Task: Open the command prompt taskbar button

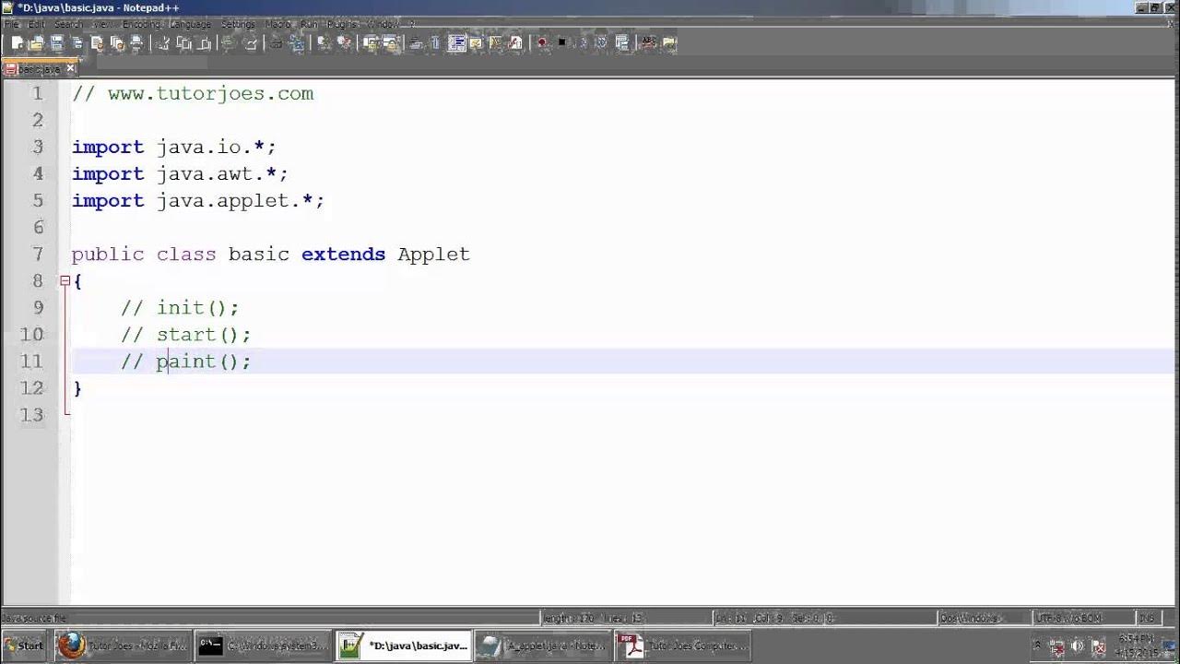Action: point(264,646)
